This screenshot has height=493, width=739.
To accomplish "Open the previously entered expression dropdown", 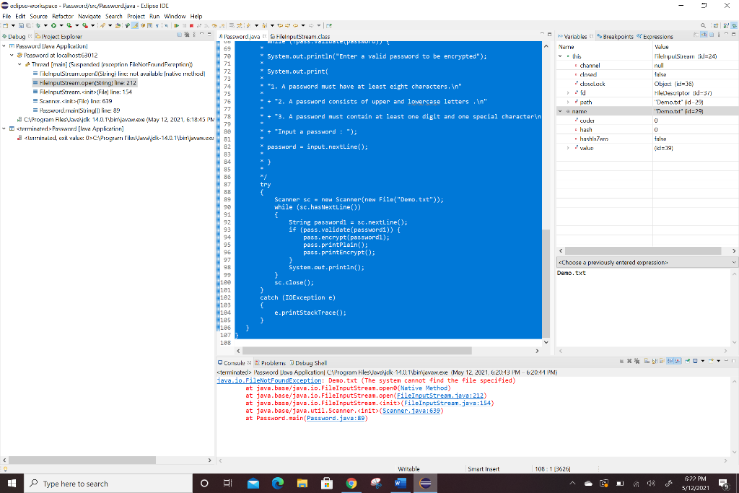I will coord(734,263).
